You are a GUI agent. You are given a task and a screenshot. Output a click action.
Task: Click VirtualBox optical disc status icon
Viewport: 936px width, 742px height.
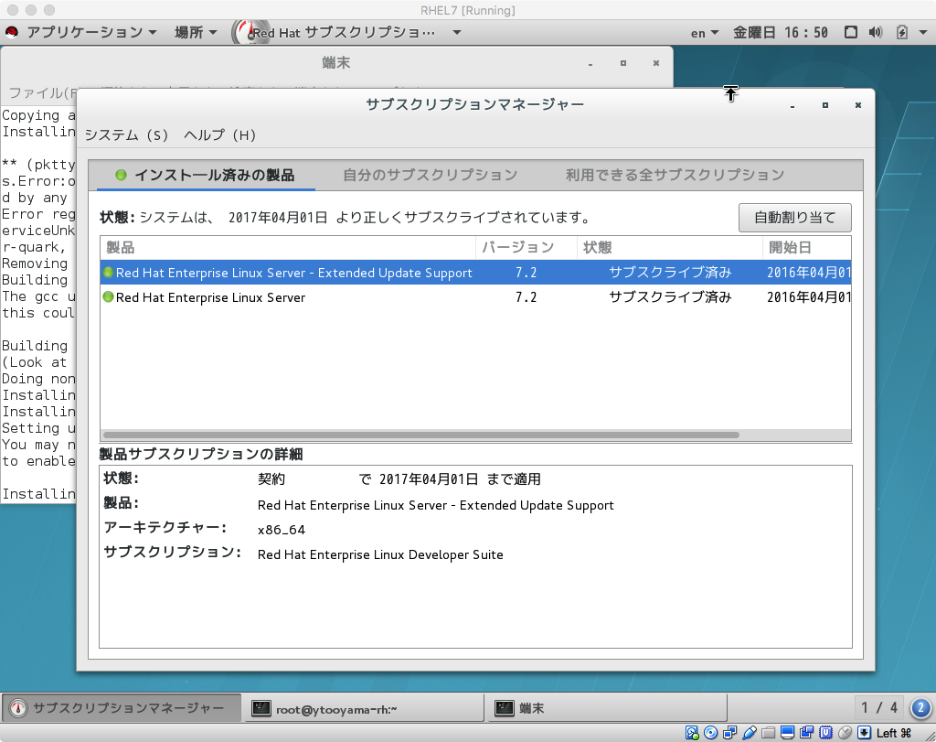pyautogui.click(x=711, y=733)
